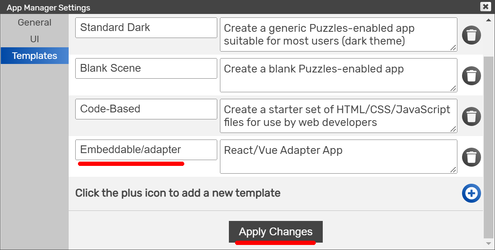Close the App Manager Settings dialog
This screenshot has height=250, width=495.
pos(485,7)
